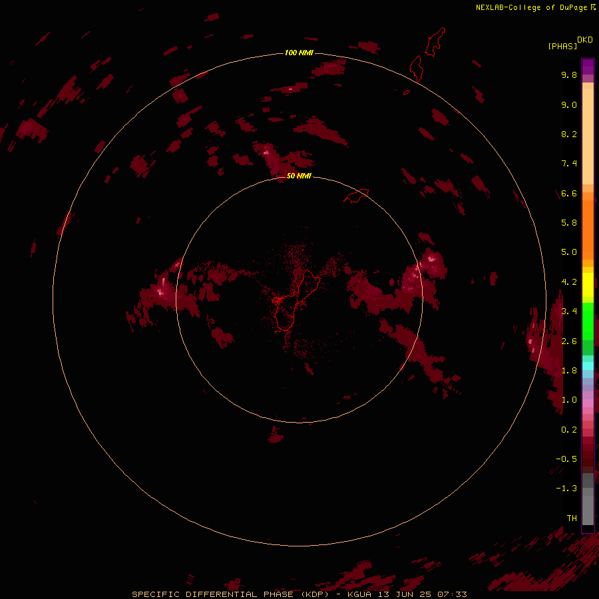Click the [PHAS] units label
599x599 pixels.
click(562, 47)
